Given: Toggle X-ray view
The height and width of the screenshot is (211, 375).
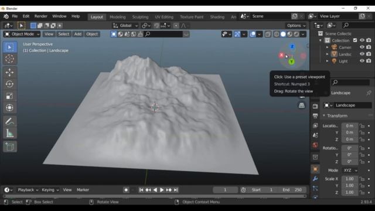Looking at the screenshot, I should click(268, 34).
